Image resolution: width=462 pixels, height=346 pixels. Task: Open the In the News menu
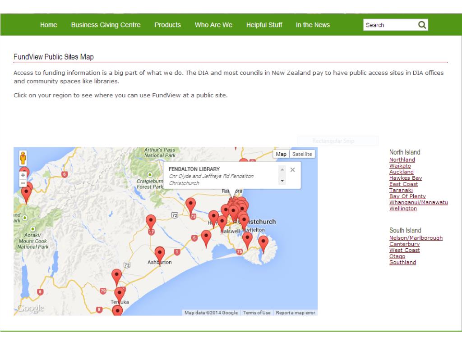(313, 25)
